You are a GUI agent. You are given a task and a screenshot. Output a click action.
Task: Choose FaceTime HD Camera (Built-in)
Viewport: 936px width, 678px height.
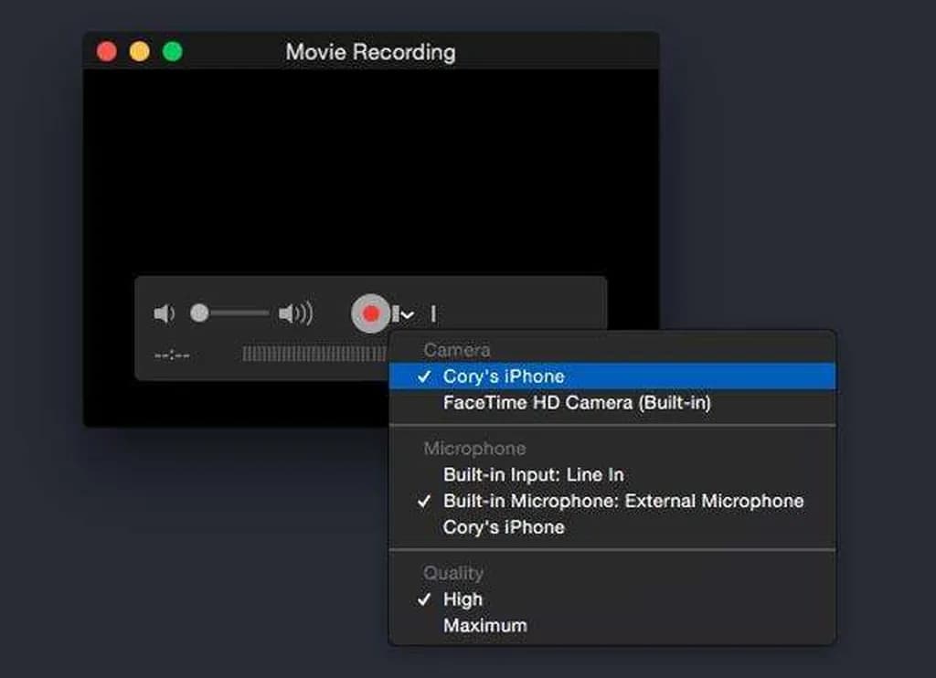(577, 402)
